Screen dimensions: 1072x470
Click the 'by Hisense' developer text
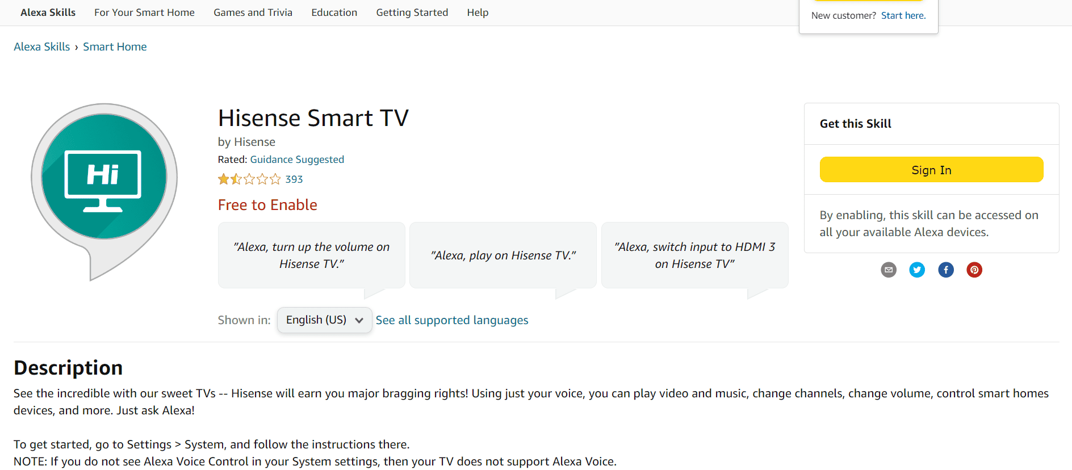(x=246, y=142)
